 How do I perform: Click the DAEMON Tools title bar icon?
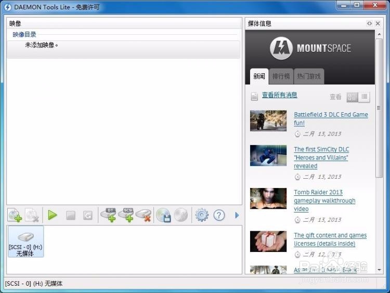pyautogui.click(x=8, y=7)
